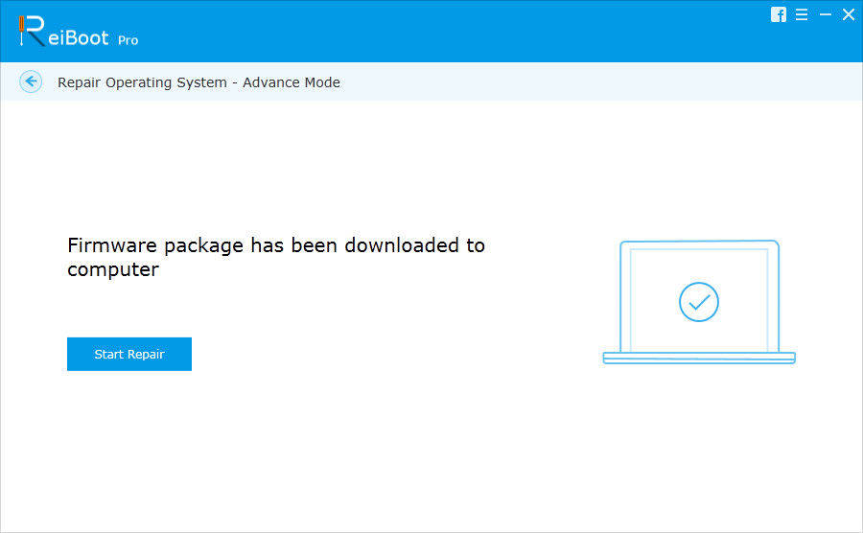Screen dimensions: 863x533
Task: Click the laptop checkmark illustration
Action: coord(699,302)
